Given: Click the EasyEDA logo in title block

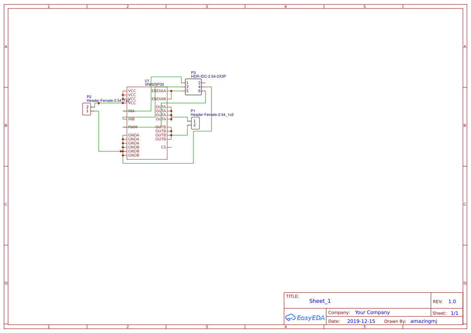Looking at the screenshot, I should (305, 317).
